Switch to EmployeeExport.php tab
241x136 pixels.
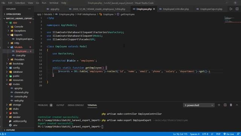coord(209,9)
